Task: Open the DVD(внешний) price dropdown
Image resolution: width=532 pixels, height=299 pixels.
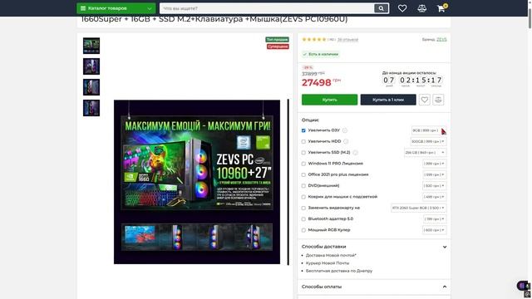Action: pos(435,186)
